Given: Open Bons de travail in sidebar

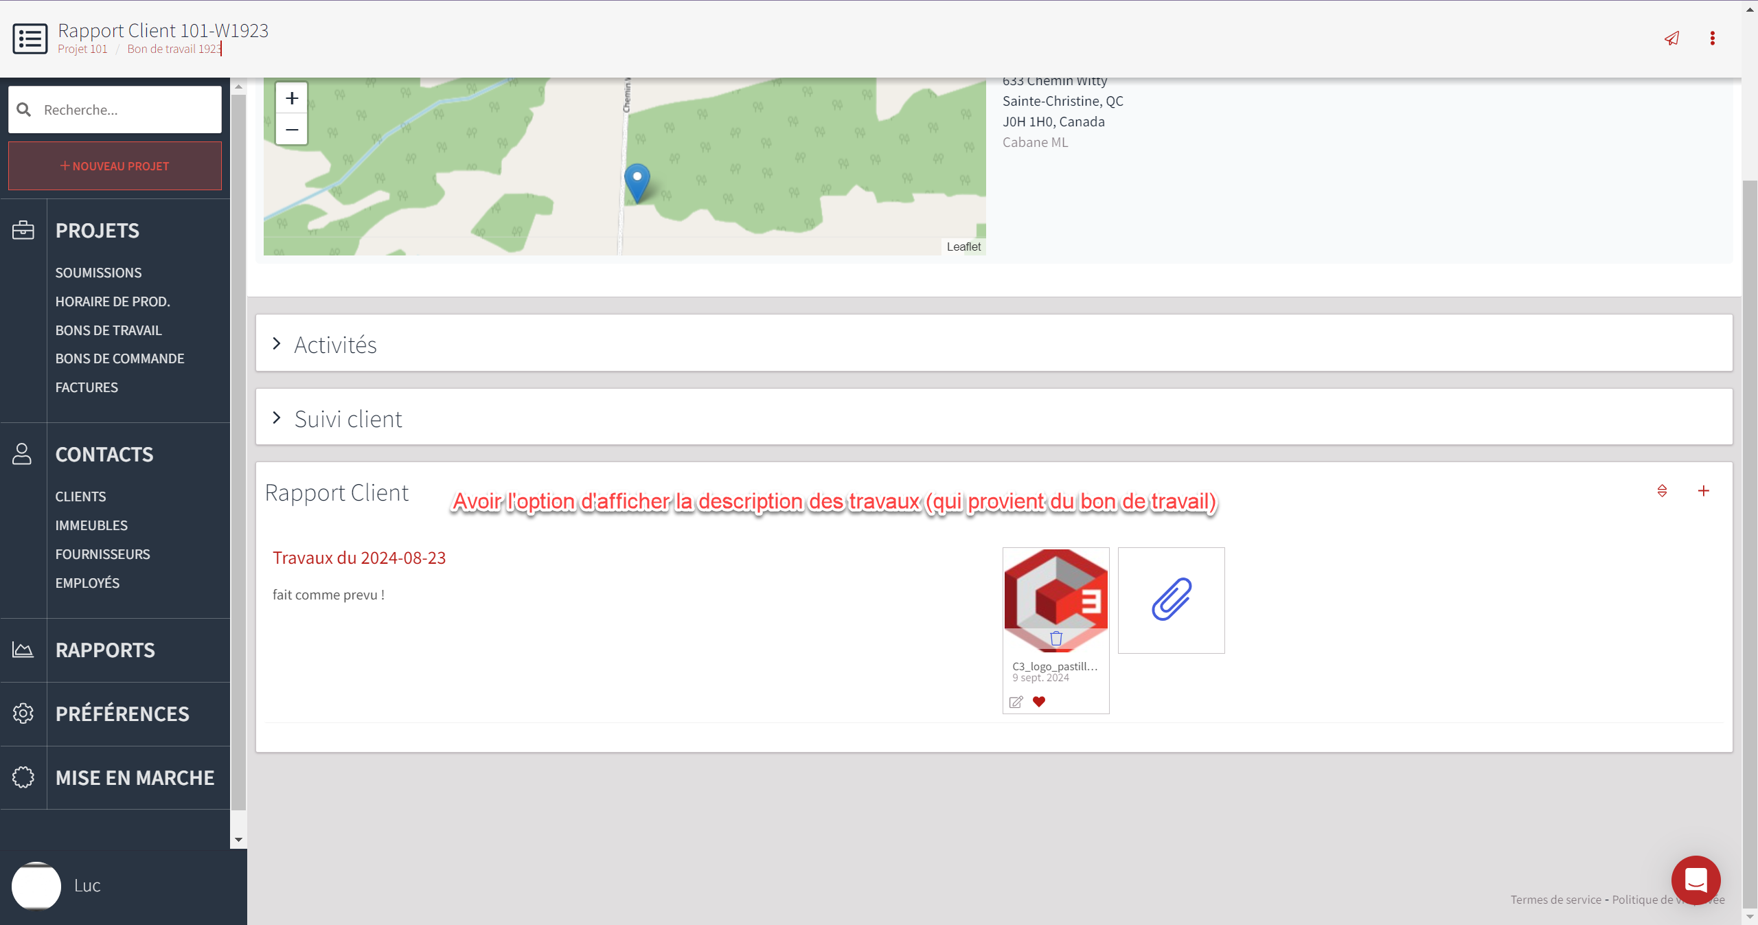Looking at the screenshot, I should (109, 330).
